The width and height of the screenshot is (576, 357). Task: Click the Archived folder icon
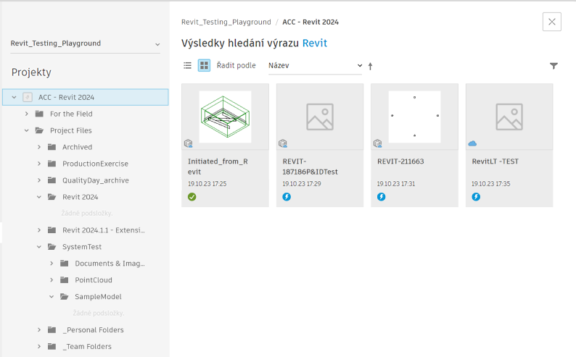[x=52, y=147]
